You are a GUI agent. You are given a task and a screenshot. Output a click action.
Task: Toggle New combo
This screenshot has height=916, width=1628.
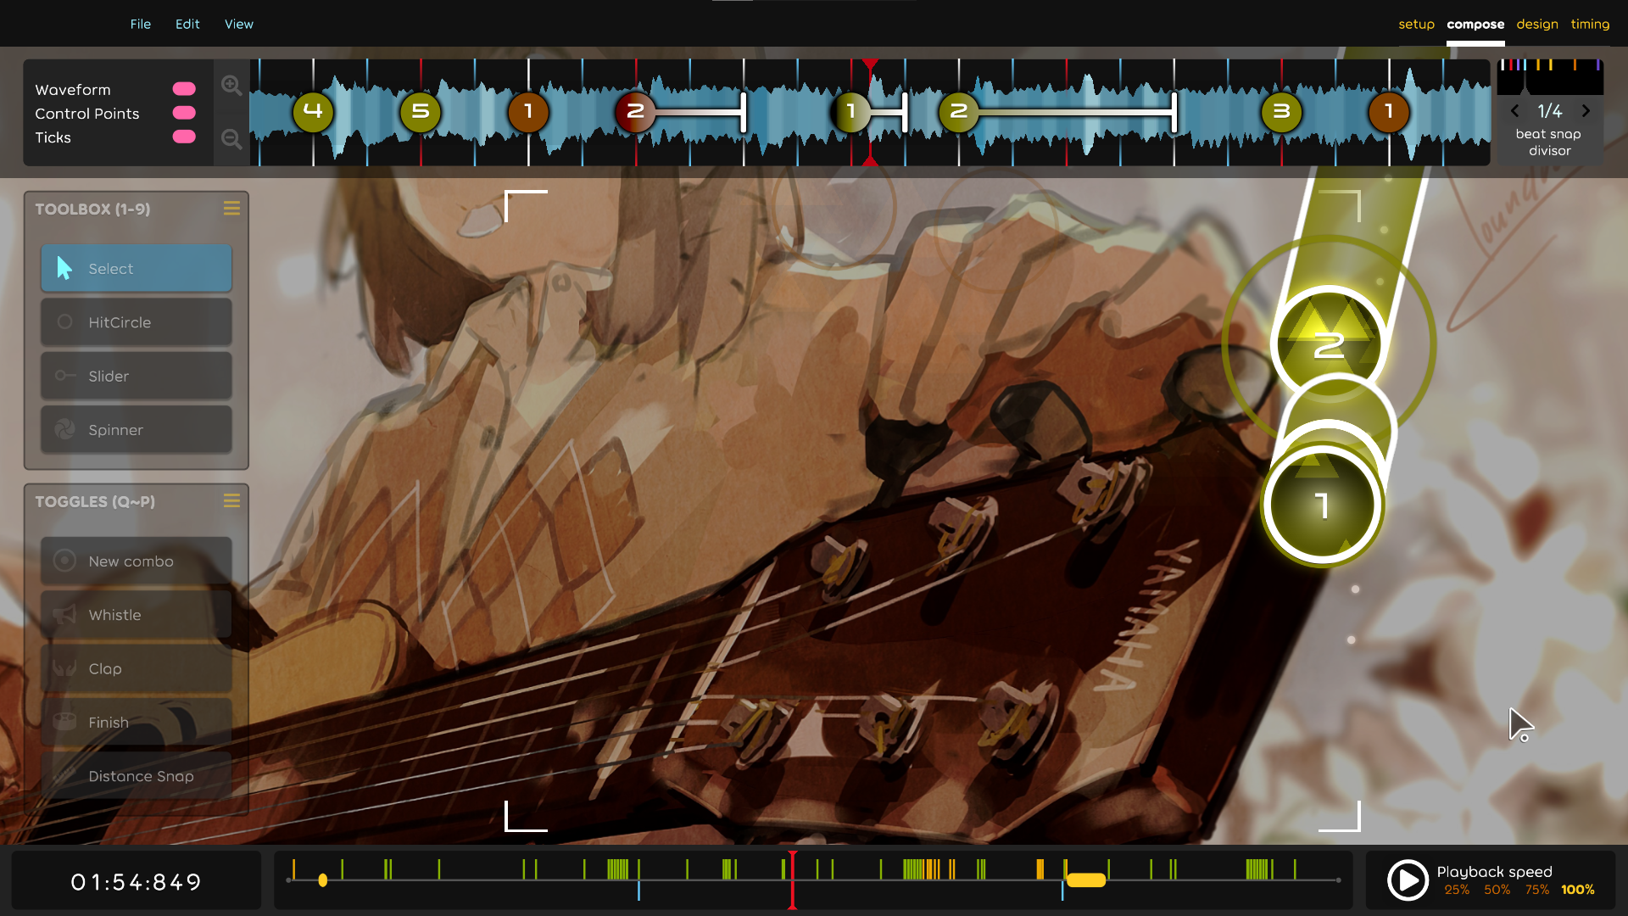click(137, 561)
